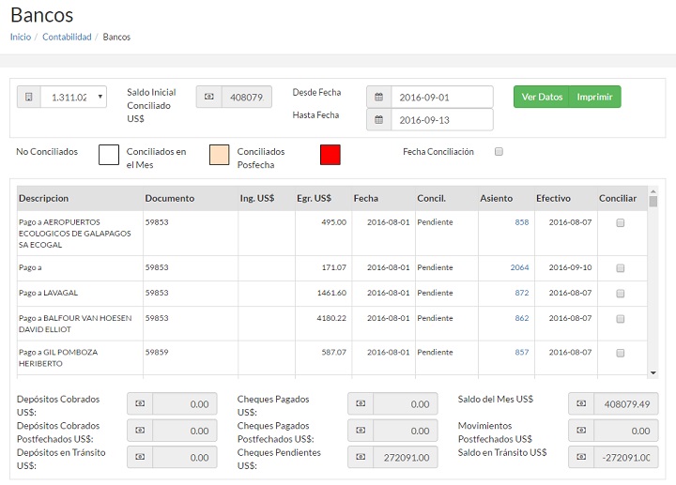Image resolution: width=676 pixels, height=485 pixels.
Task: Enable the Fecha Conciliación checkbox
Action: coord(499,152)
